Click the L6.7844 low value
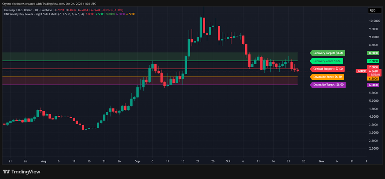Screen dimensions: 385x179 (x=83, y=10)
